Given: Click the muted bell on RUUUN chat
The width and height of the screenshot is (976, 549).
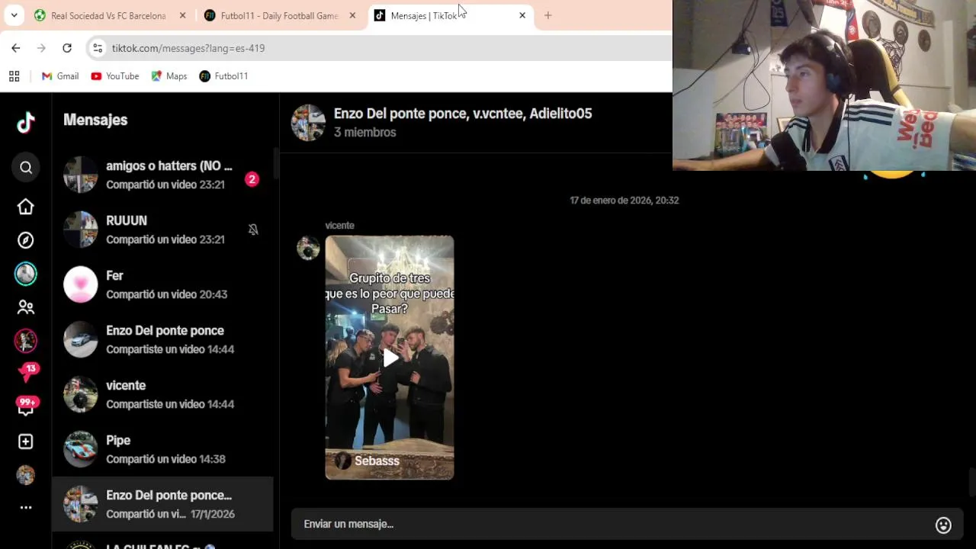Looking at the screenshot, I should (253, 230).
